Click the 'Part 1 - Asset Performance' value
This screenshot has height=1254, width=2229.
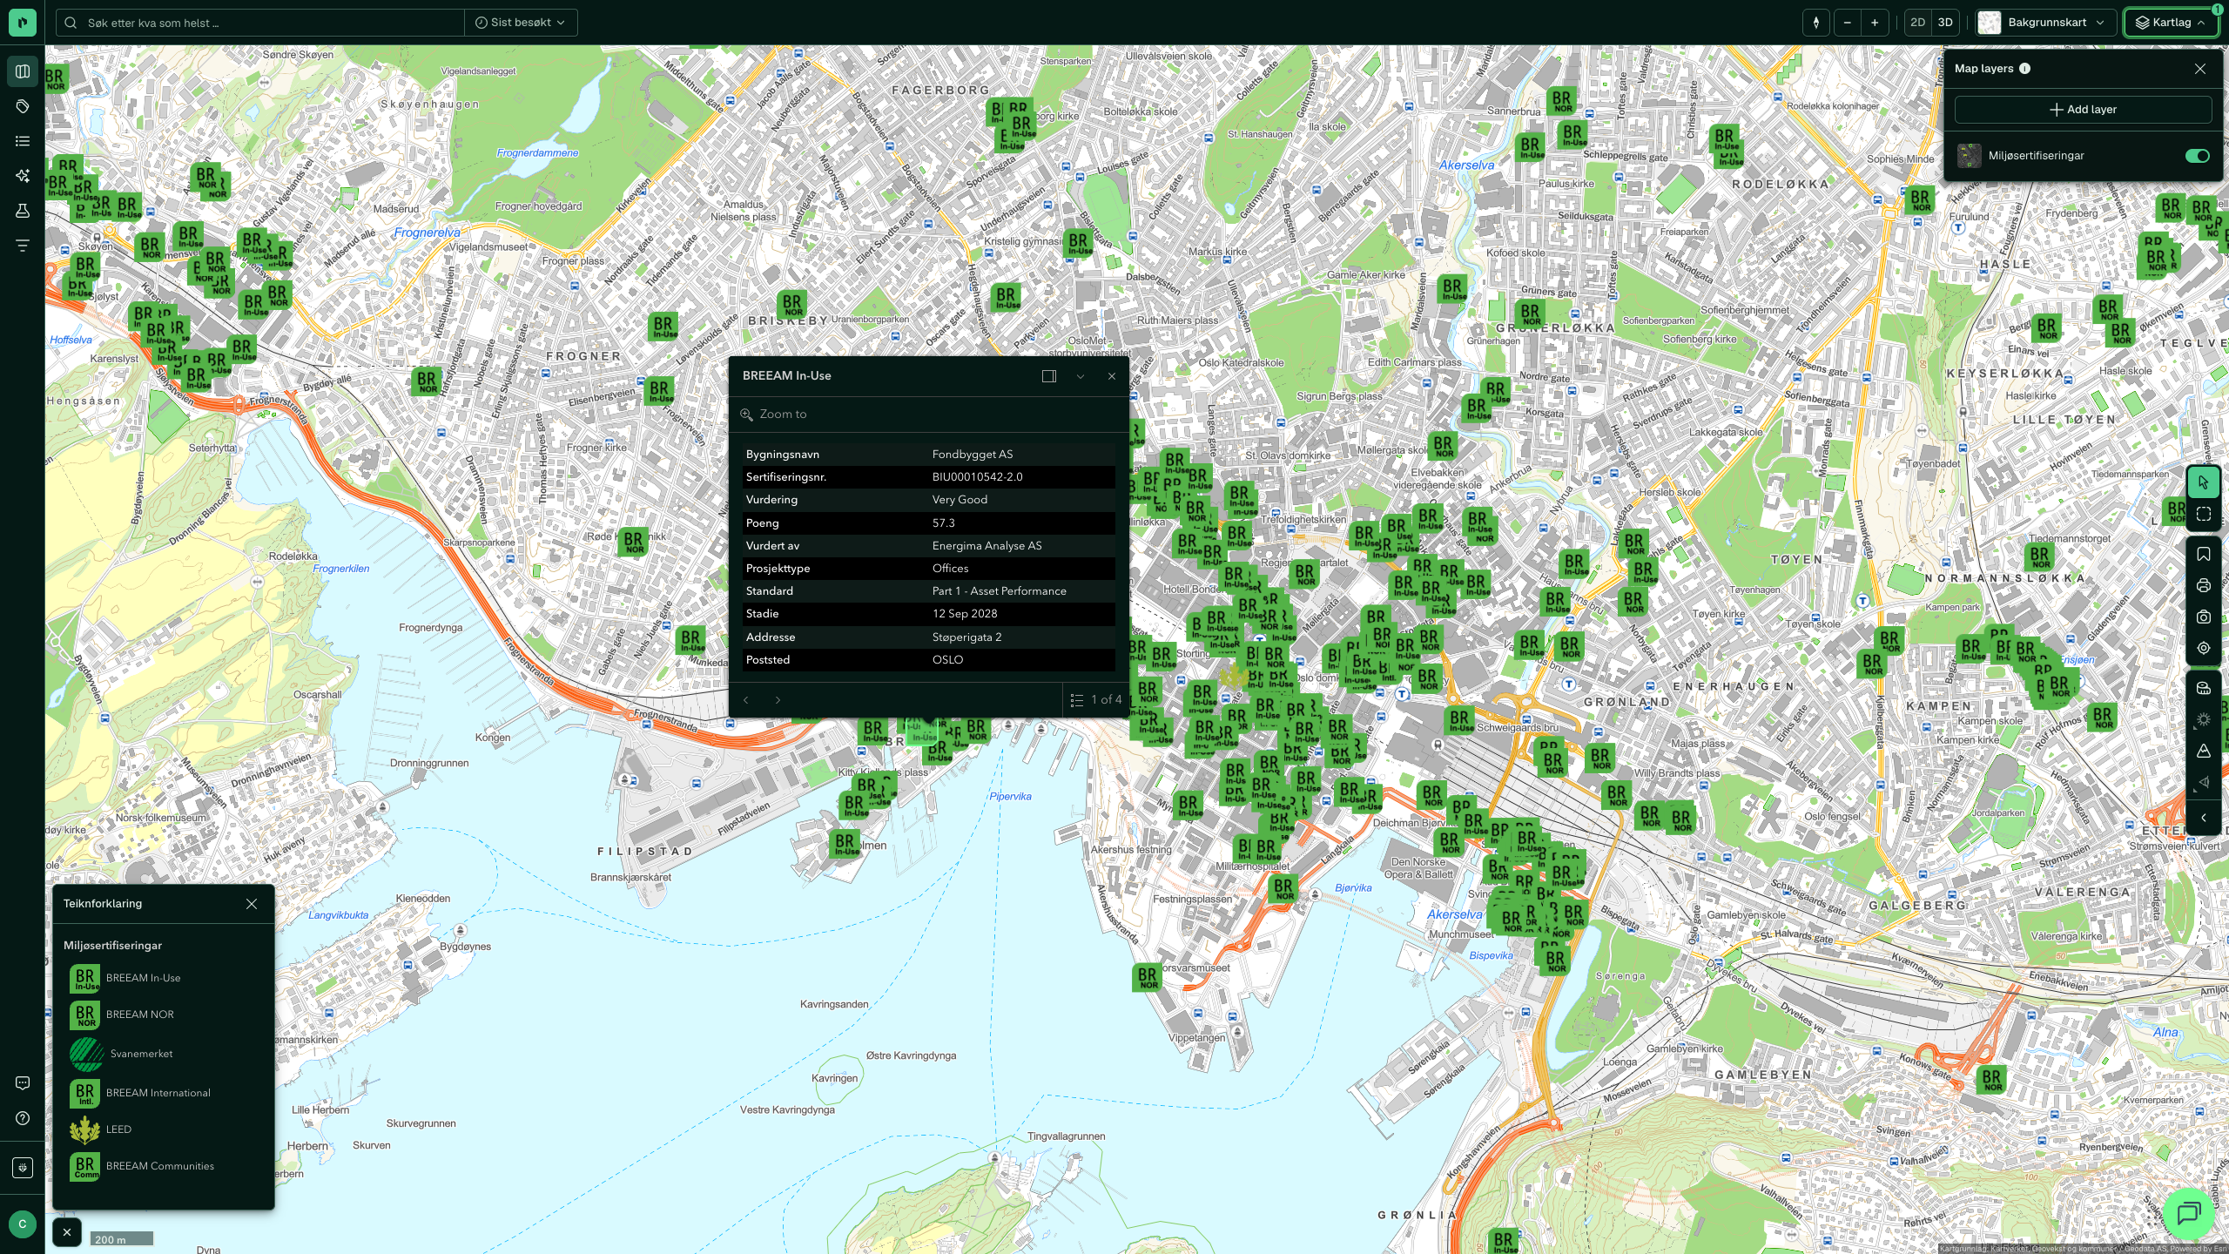click(x=999, y=591)
